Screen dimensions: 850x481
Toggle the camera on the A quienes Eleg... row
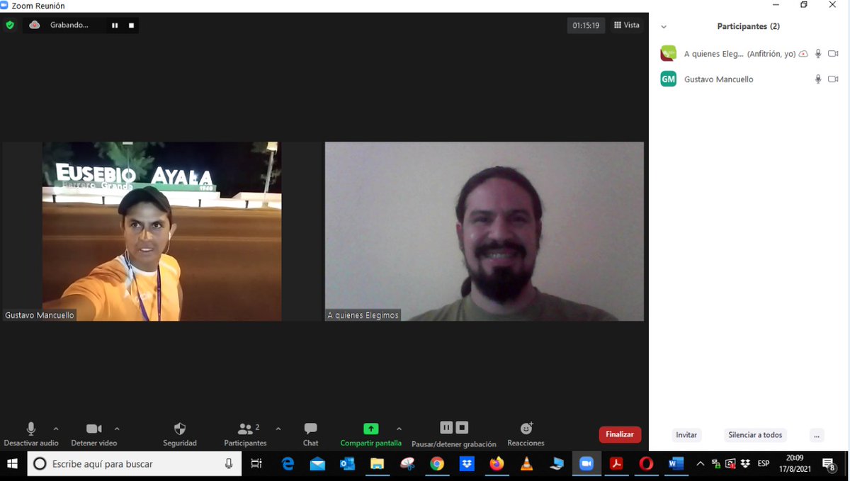[833, 54]
